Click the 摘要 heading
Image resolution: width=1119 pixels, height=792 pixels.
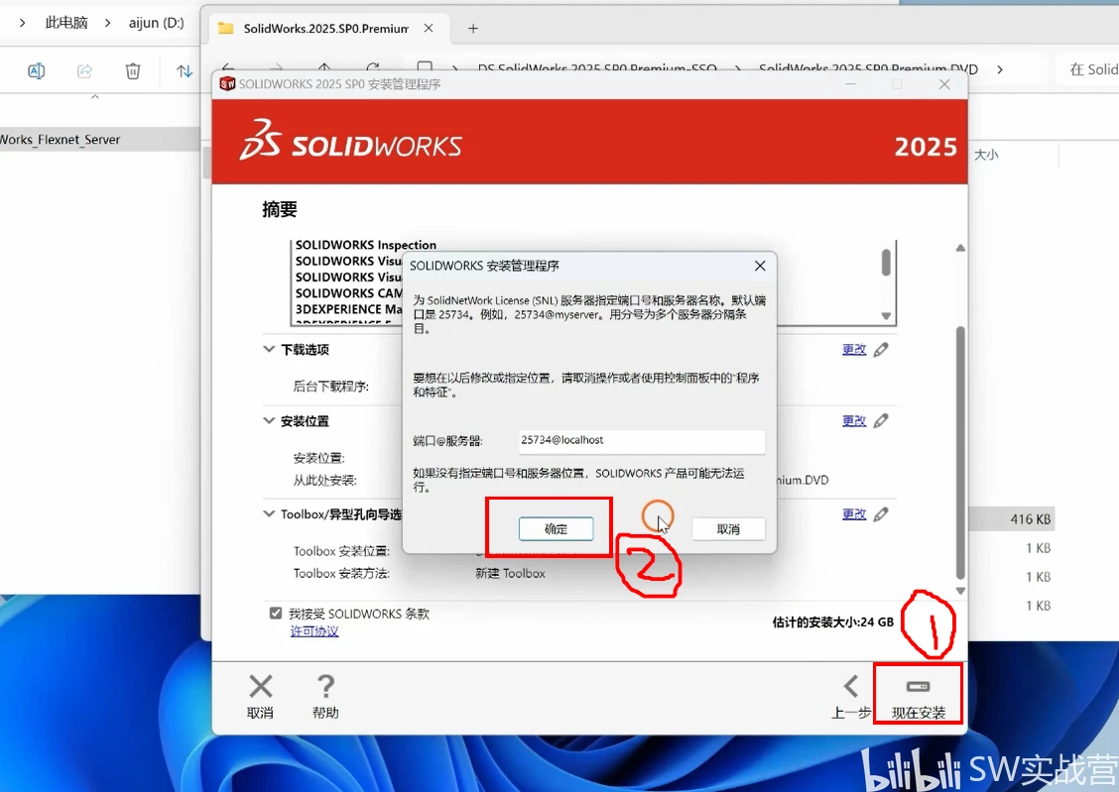280,209
